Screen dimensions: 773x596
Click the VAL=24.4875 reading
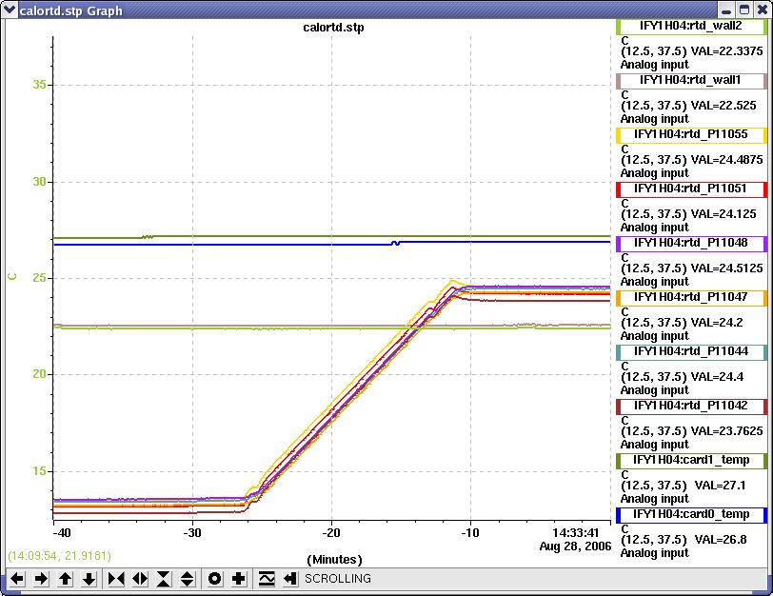pos(726,160)
